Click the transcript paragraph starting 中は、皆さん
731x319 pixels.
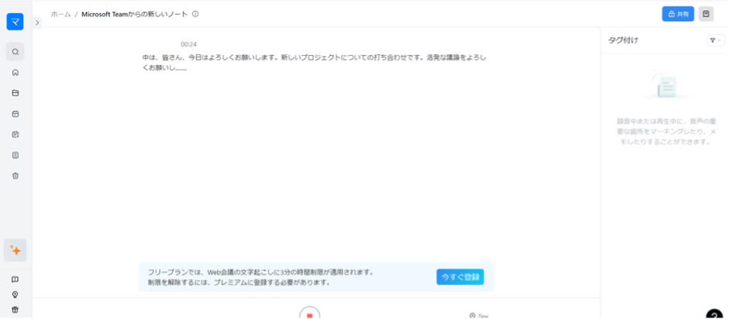[315, 63]
